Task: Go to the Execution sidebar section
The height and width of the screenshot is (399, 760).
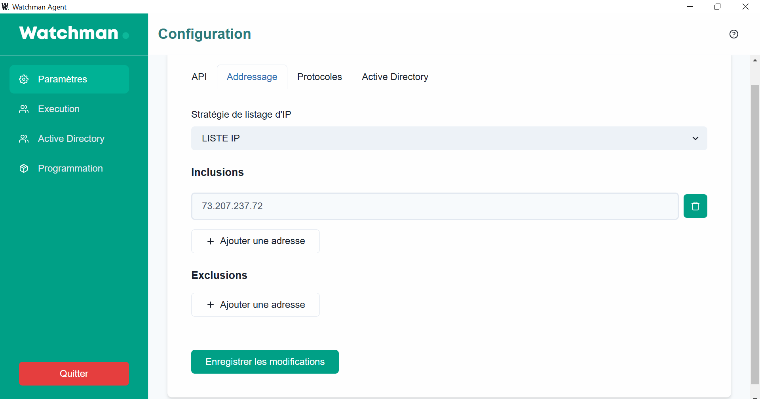Action: 69,109
